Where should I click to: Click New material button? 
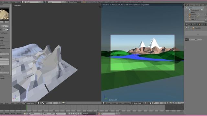[196, 40]
